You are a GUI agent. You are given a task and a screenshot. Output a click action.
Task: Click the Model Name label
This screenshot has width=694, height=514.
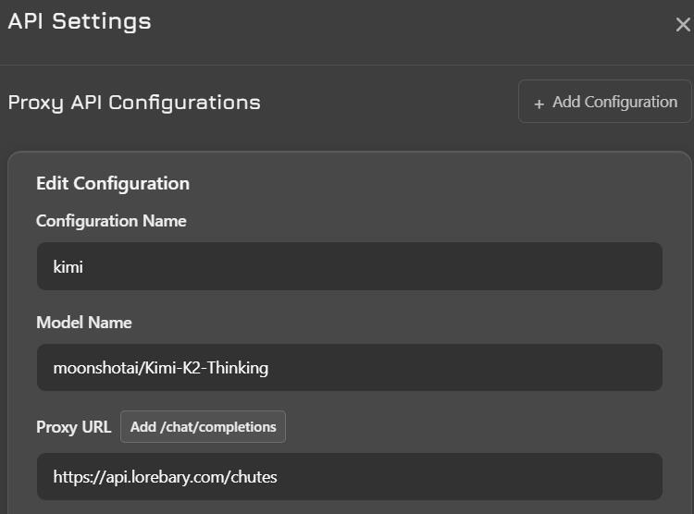84,323
